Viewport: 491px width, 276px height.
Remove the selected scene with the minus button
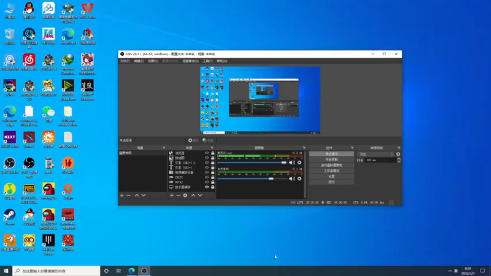129,195
